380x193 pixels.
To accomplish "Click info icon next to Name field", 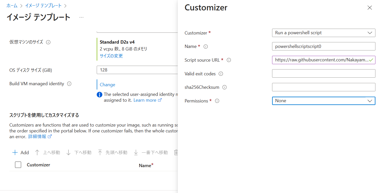I will (206, 47).
